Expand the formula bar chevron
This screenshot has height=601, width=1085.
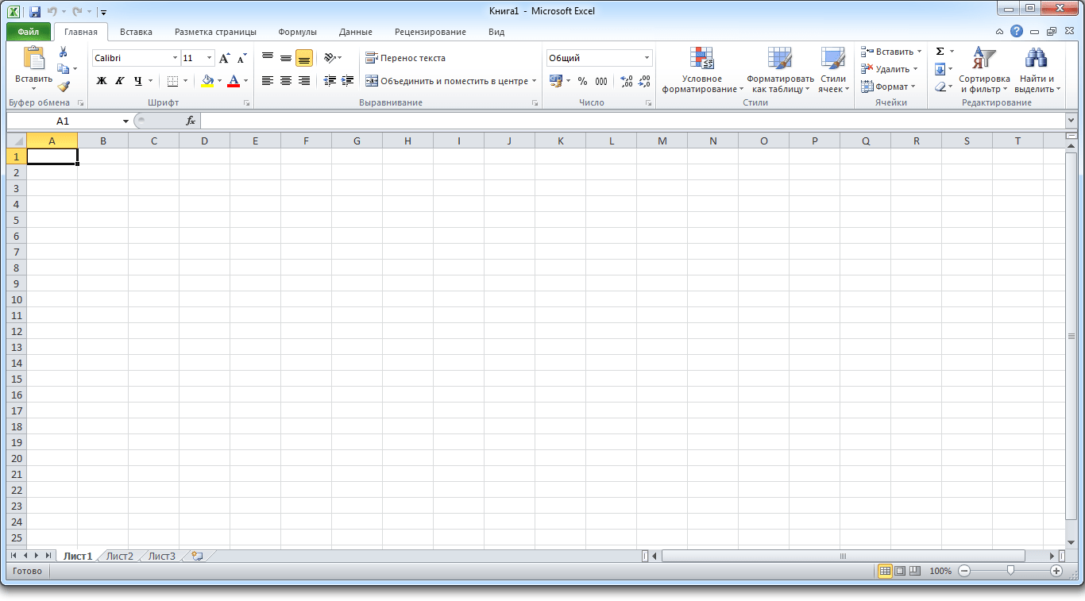[1071, 121]
